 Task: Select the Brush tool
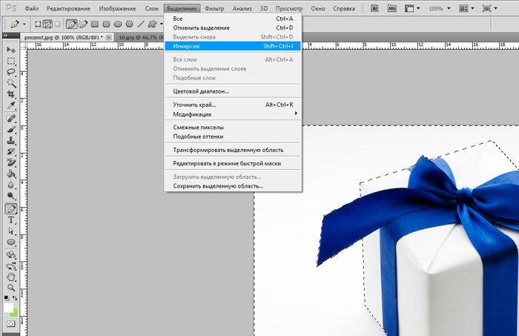pyautogui.click(x=11, y=129)
